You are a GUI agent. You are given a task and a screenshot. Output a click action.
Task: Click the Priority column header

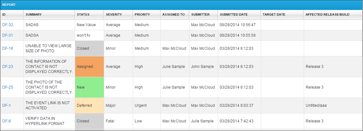pyautogui.click(x=142, y=15)
